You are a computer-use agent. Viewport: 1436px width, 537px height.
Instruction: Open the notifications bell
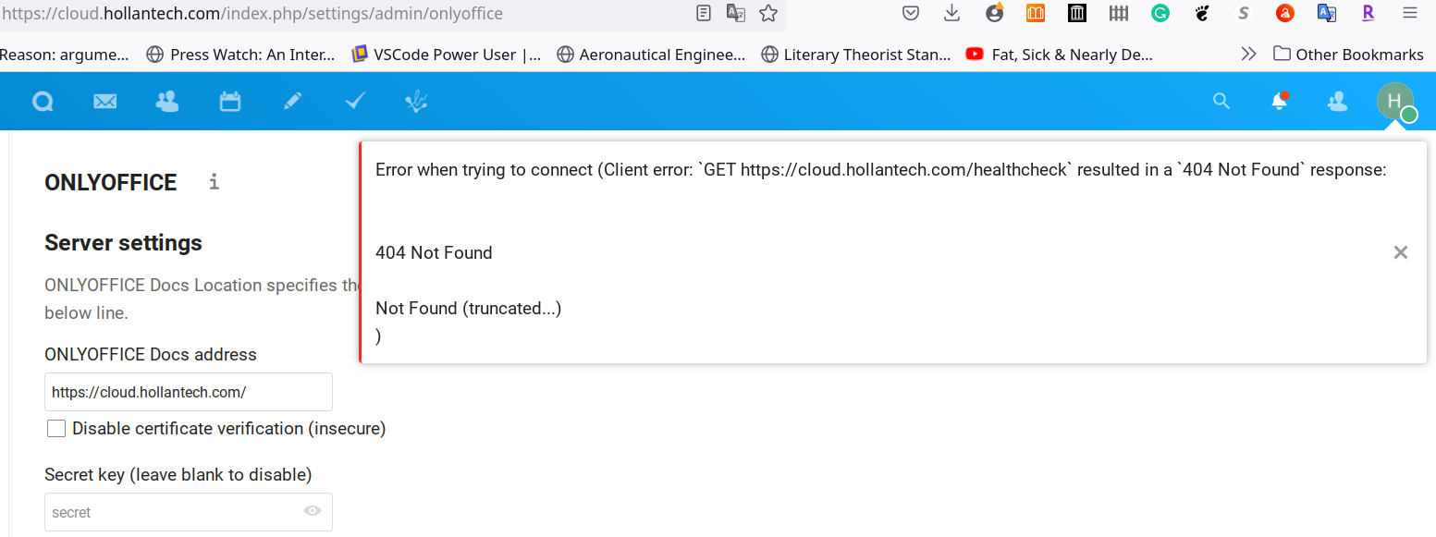pos(1280,102)
